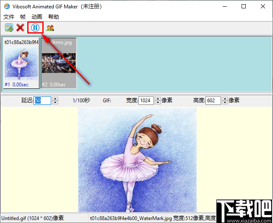The height and width of the screenshot is (223, 273).
Task: Open the 文件 menu
Action: click(x=9, y=17)
